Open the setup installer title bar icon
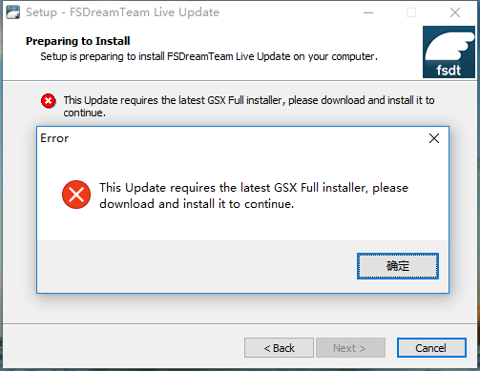The height and width of the screenshot is (371, 480). click(12, 12)
